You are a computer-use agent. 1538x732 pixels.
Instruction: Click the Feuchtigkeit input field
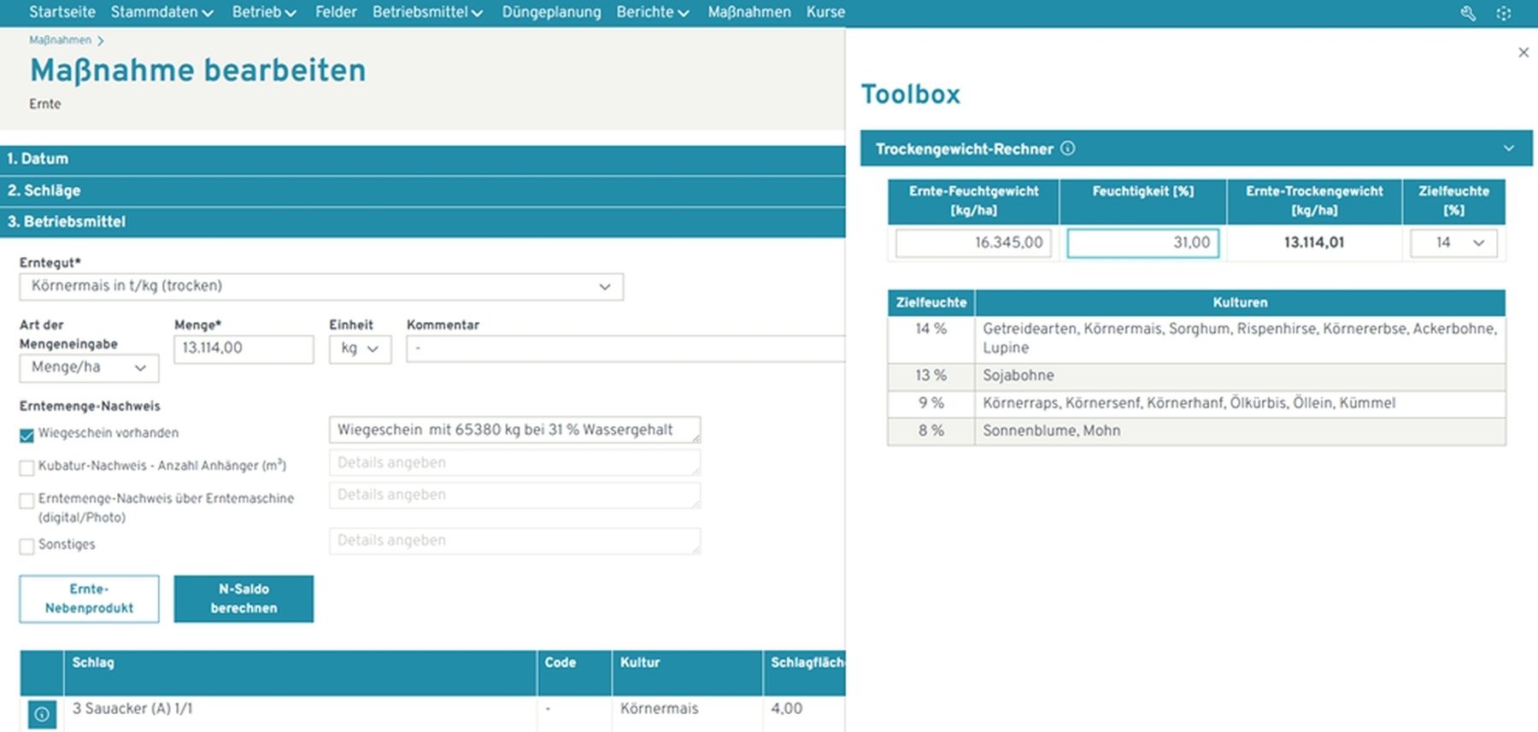(x=1142, y=243)
